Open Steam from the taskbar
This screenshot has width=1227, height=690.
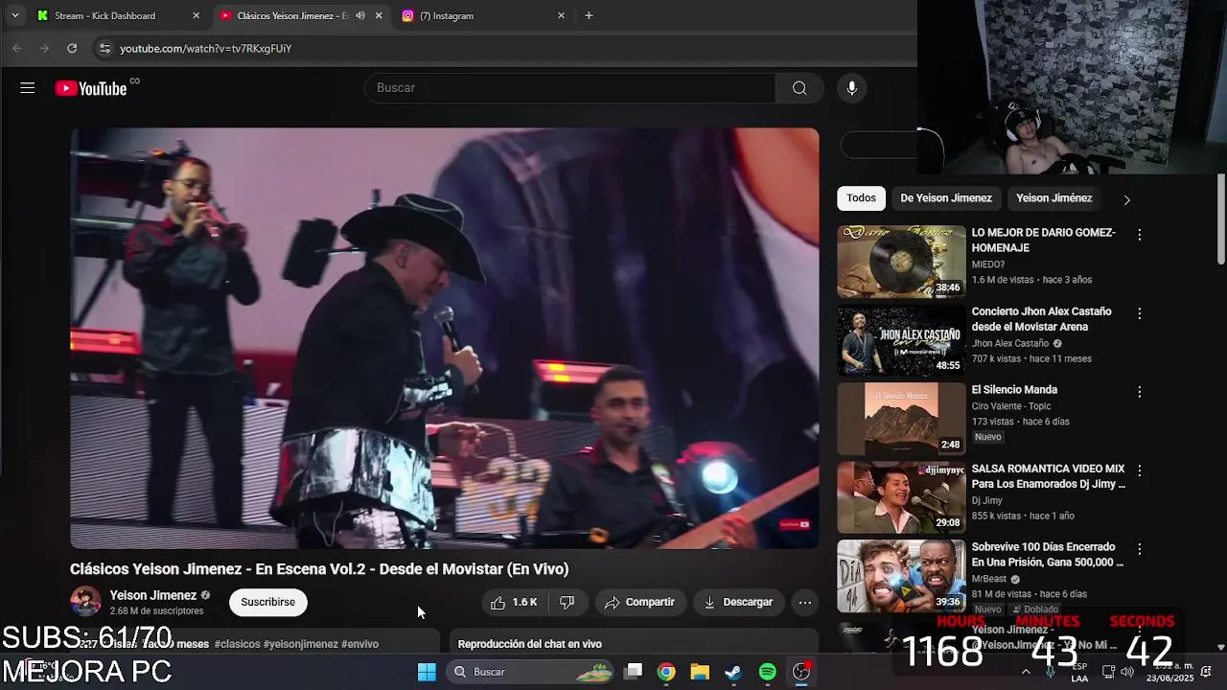[733, 672]
